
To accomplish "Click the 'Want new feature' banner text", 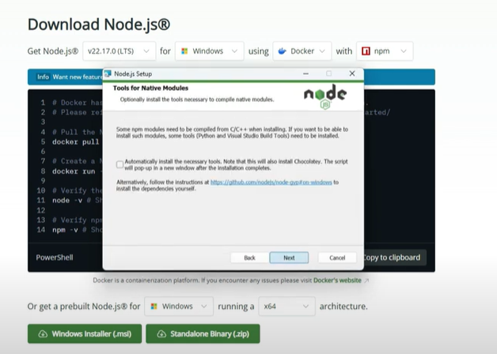I will [x=78, y=77].
